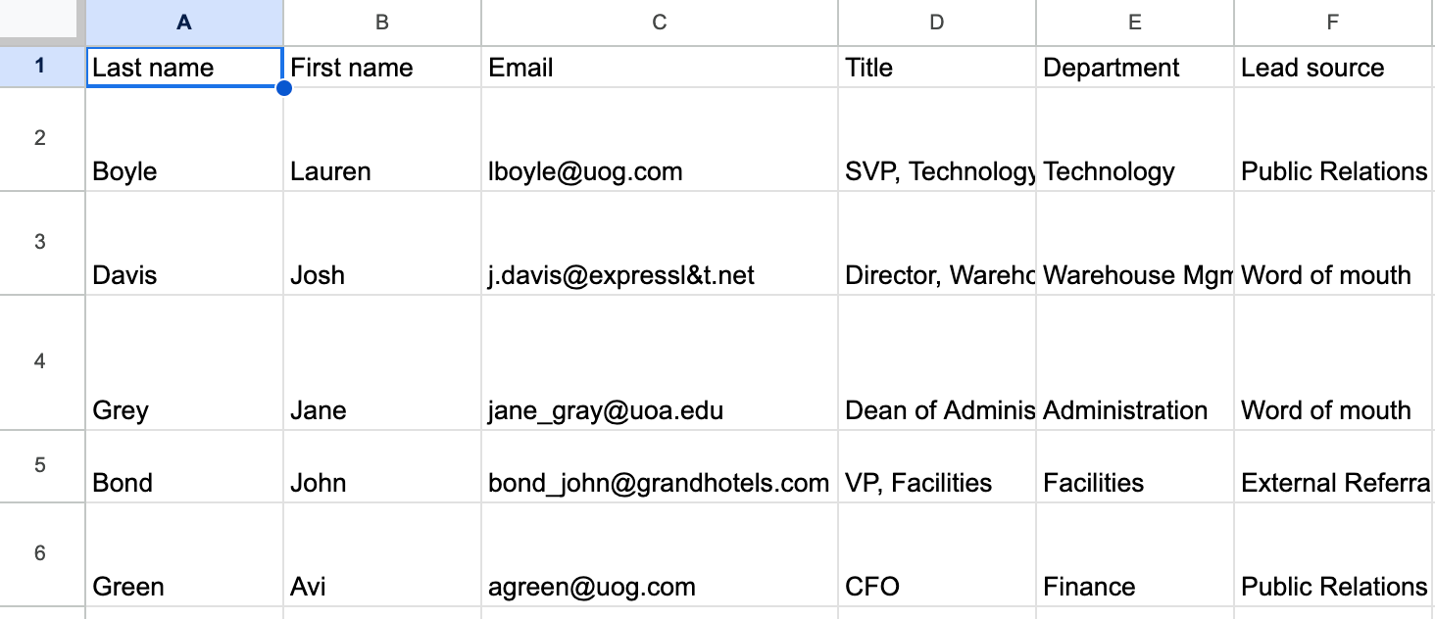This screenshot has height=619, width=1435.
Task: Select the Warehouse Mgmt department cell
Action: tap(1135, 275)
